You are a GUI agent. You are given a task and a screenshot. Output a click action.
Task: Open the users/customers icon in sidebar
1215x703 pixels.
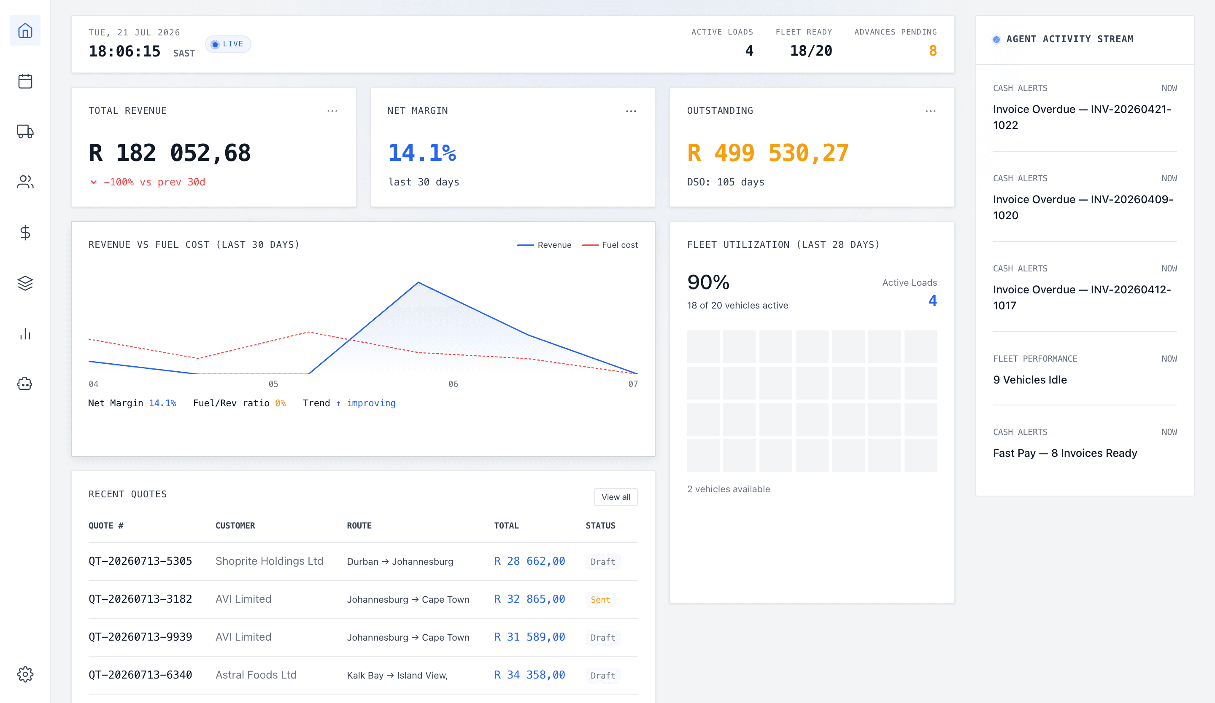point(25,182)
